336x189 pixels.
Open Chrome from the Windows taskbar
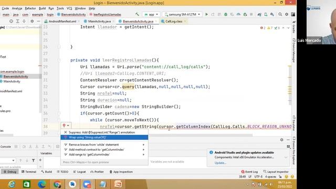pyautogui.click(x=57, y=184)
